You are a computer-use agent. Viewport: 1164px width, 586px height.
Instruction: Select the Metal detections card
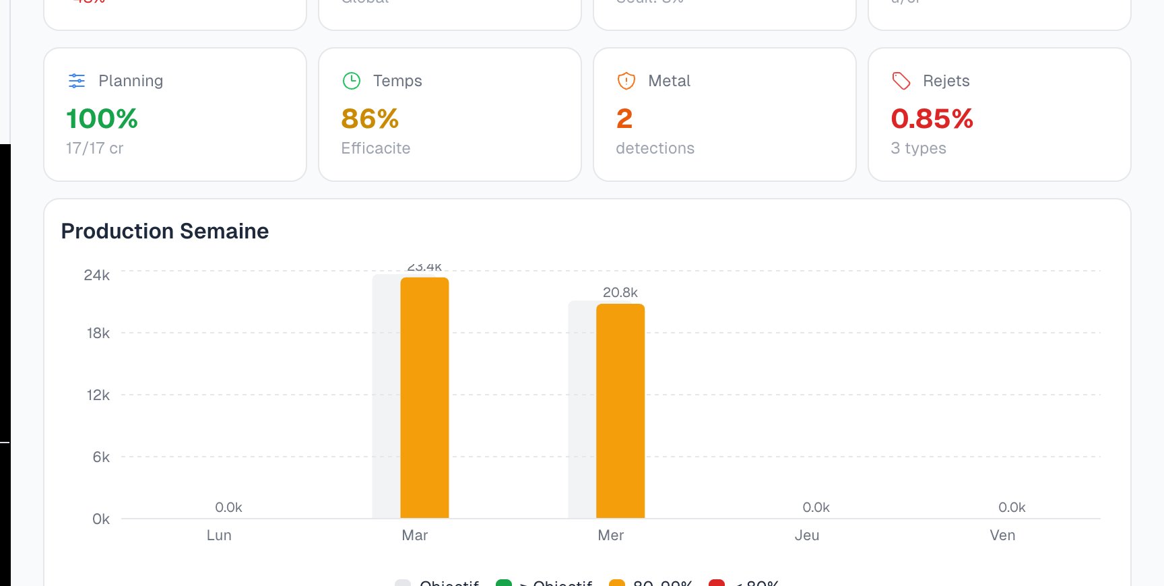[725, 115]
